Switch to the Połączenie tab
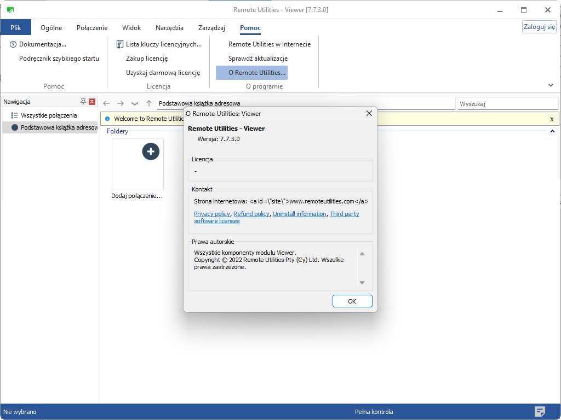 (x=92, y=27)
